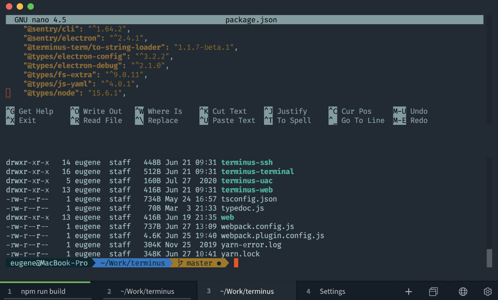Click the yellow minimize window button
498x300 pixels.
point(20,7)
